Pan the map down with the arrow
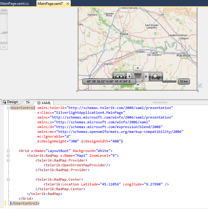The height and width of the screenshot is (209, 208). pos(138,84)
